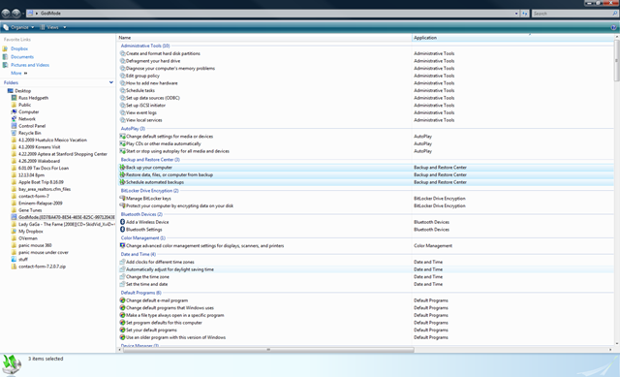
Task: Select 'My Dropbox' folder in tree
Action: pyautogui.click(x=30, y=232)
